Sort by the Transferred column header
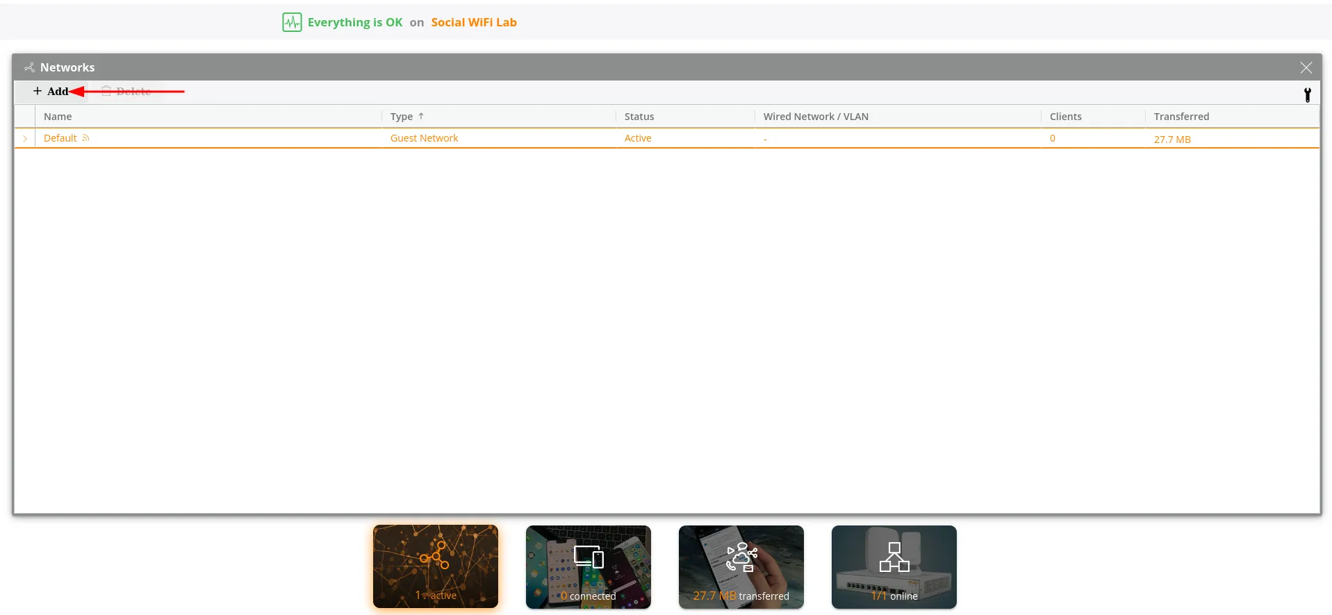 pos(1181,117)
